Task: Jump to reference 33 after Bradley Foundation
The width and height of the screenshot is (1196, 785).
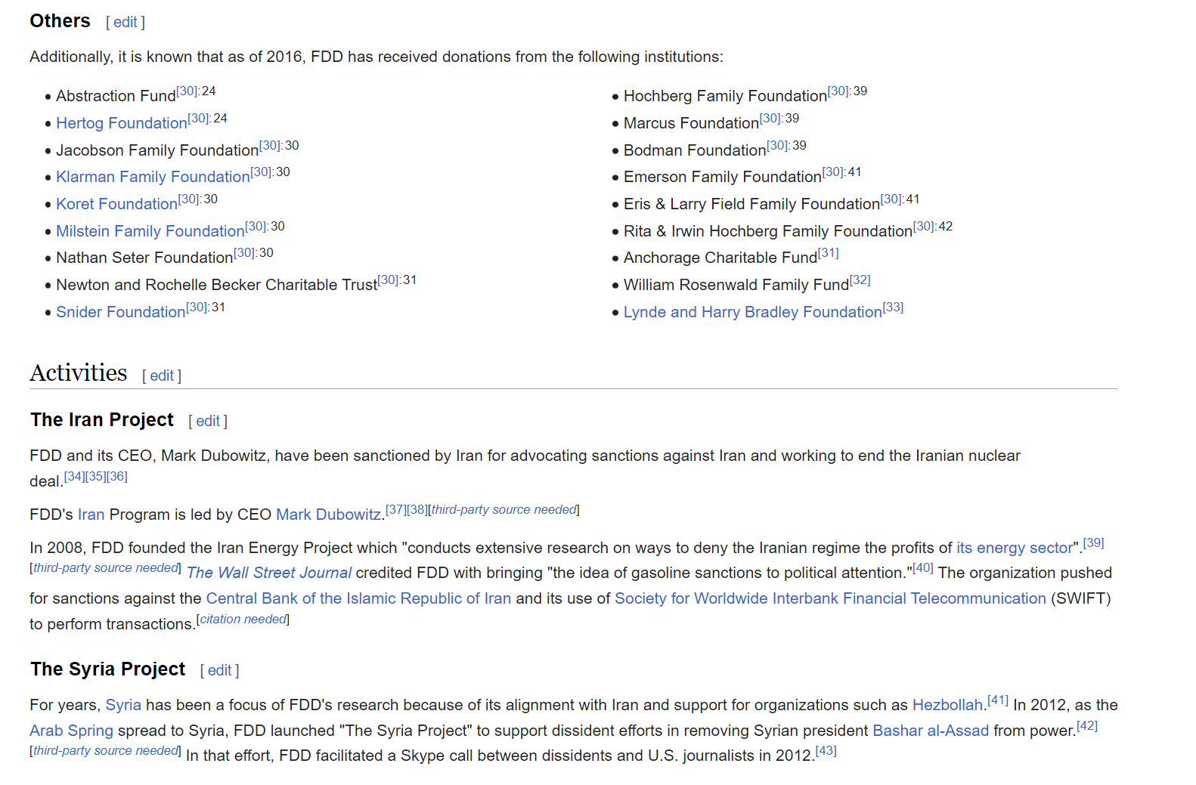Action: 894,308
